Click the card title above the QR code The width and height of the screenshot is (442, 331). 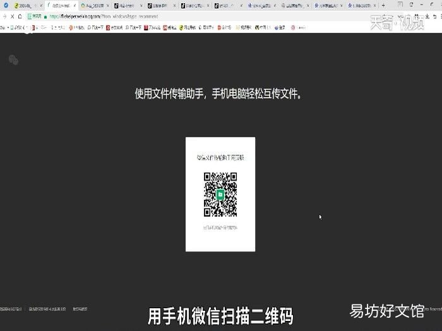220,158
